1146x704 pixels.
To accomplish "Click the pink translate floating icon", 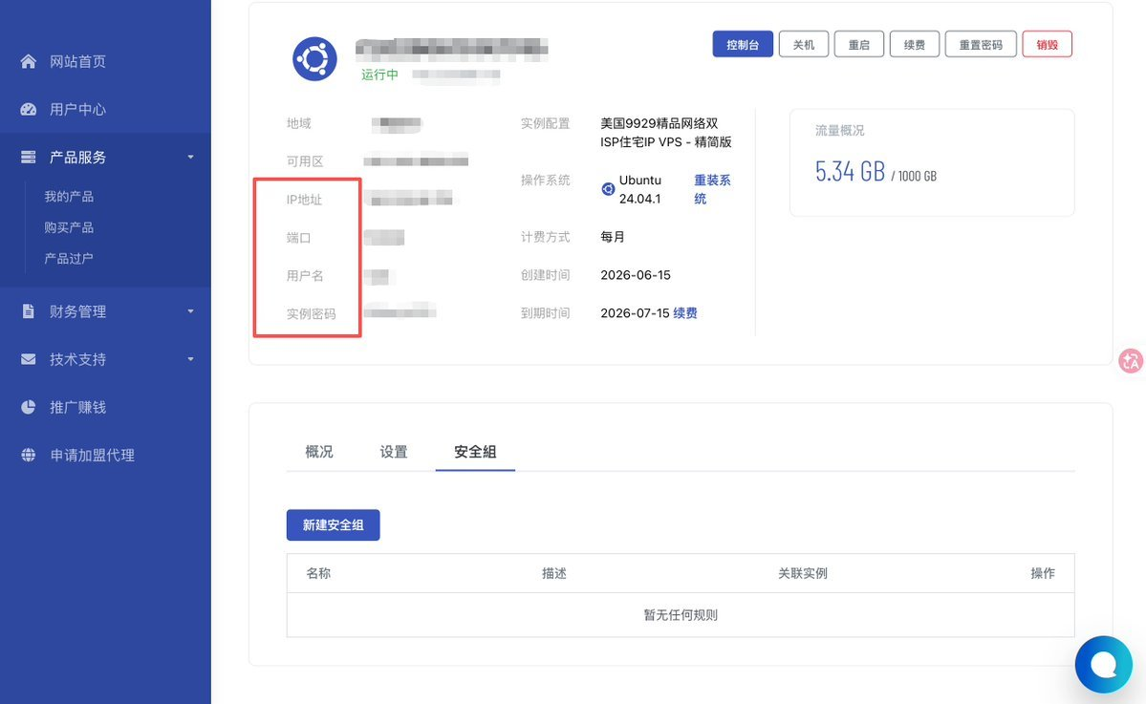I will (x=1131, y=360).
